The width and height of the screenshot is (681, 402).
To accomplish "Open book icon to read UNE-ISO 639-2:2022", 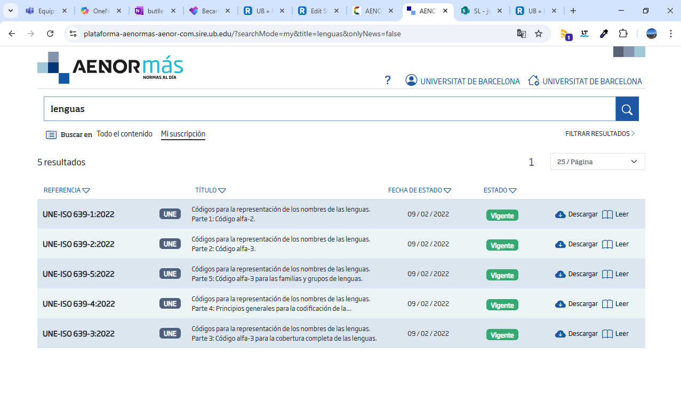I will point(607,244).
